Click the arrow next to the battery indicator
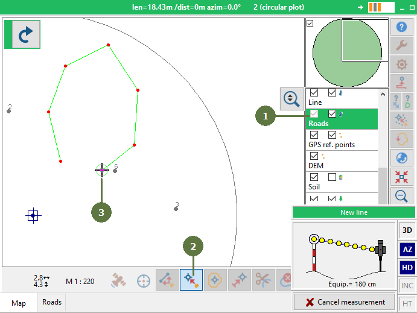The height and width of the screenshot is (313, 417). pyautogui.click(x=360, y=7)
